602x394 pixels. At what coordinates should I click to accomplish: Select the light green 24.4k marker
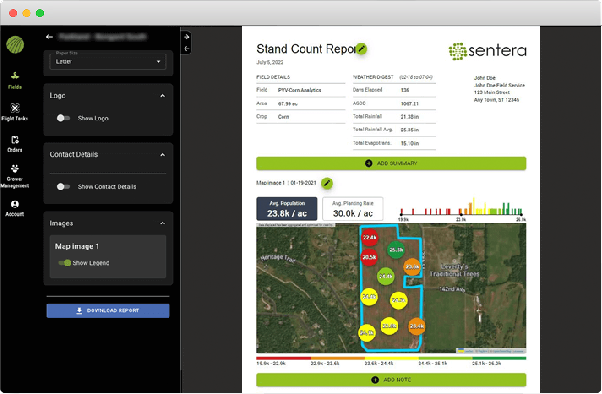tap(386, 277)
